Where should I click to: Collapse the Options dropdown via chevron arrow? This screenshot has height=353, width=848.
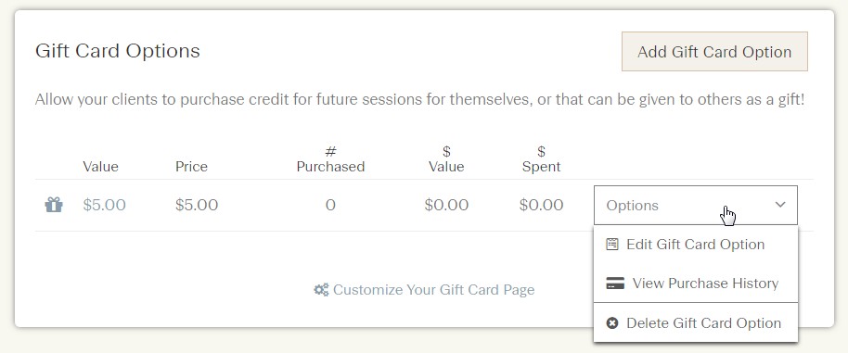pos(780,205)
